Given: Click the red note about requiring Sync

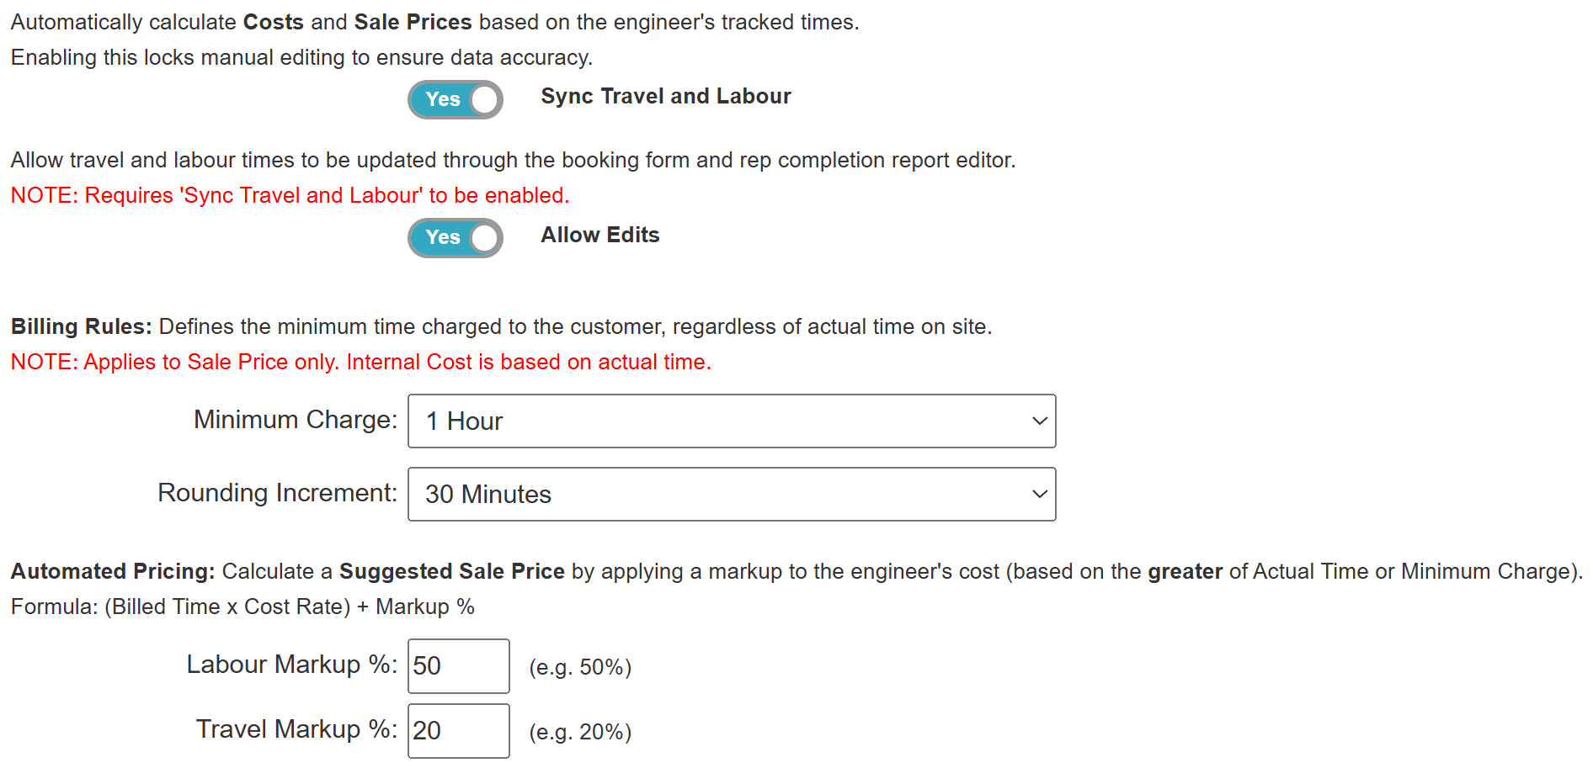Looking at the screenshot, I should [290, 195].
